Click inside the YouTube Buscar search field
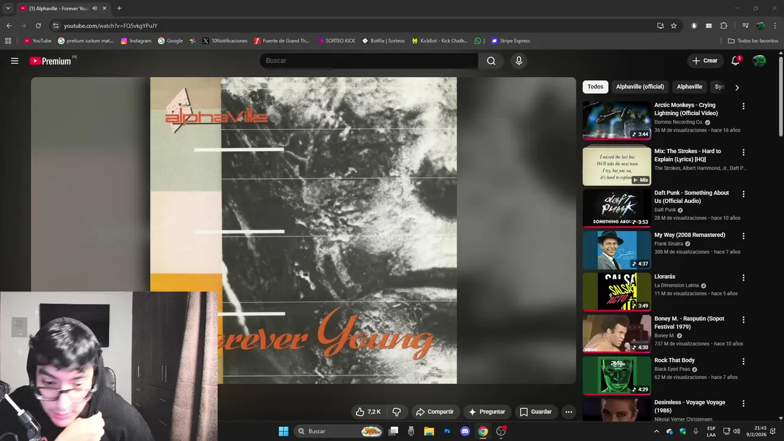 (369, 61)
